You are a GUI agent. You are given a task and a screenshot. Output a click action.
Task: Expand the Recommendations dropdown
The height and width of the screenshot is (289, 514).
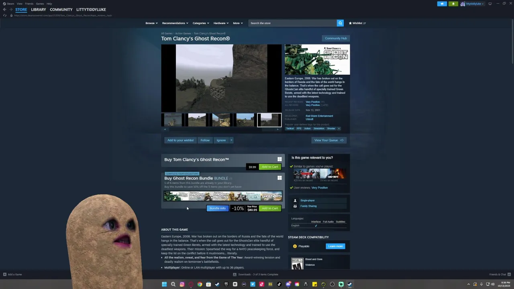click(175, 23)
